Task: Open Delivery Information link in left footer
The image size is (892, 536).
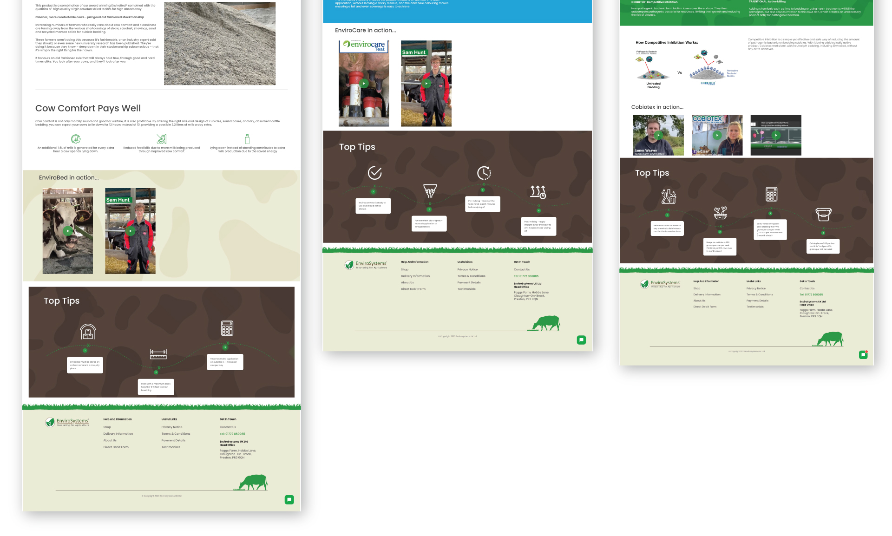Action: [x=118, y=434]
